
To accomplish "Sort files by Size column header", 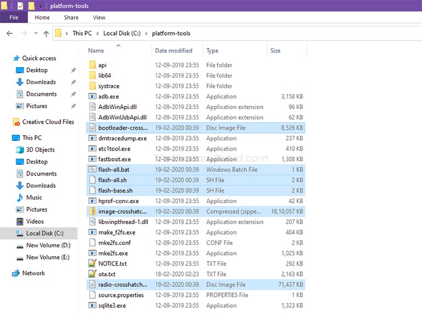I will point(275,51).
